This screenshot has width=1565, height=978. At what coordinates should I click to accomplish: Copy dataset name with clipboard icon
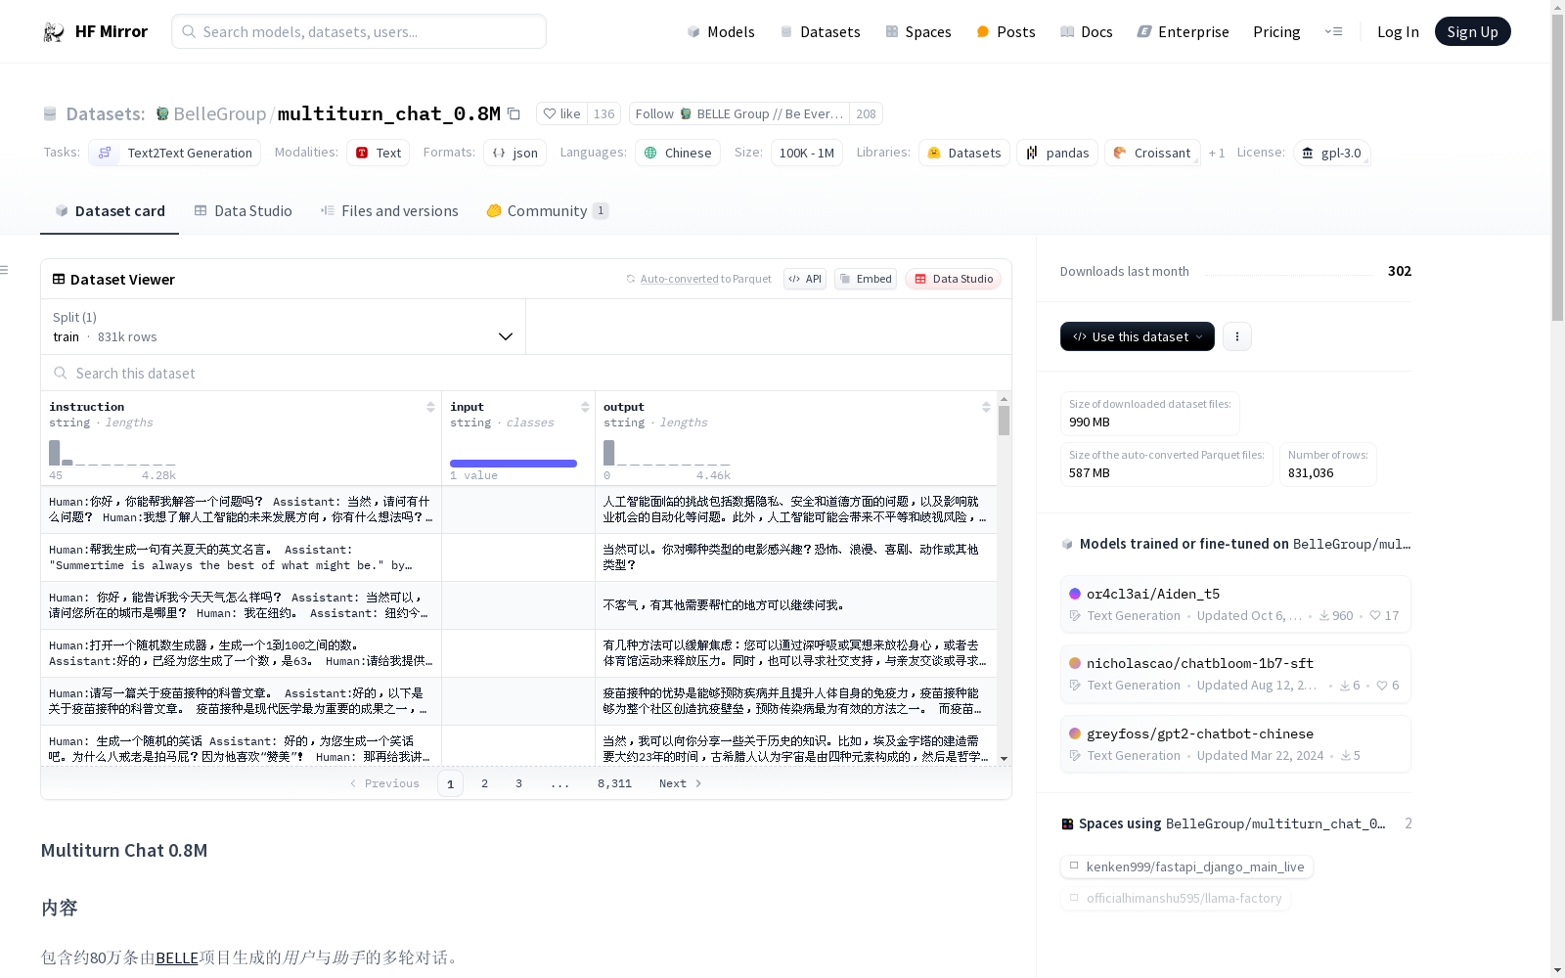coord(514,113)
